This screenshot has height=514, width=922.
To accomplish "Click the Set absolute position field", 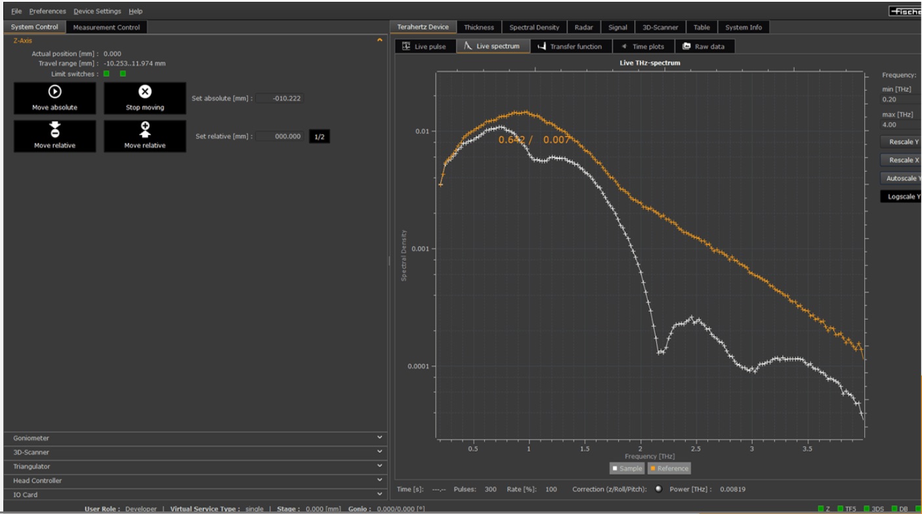I will [x=280, y=98].
